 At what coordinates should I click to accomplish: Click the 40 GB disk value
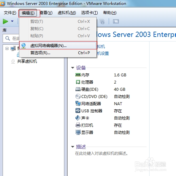click(120, 89)
